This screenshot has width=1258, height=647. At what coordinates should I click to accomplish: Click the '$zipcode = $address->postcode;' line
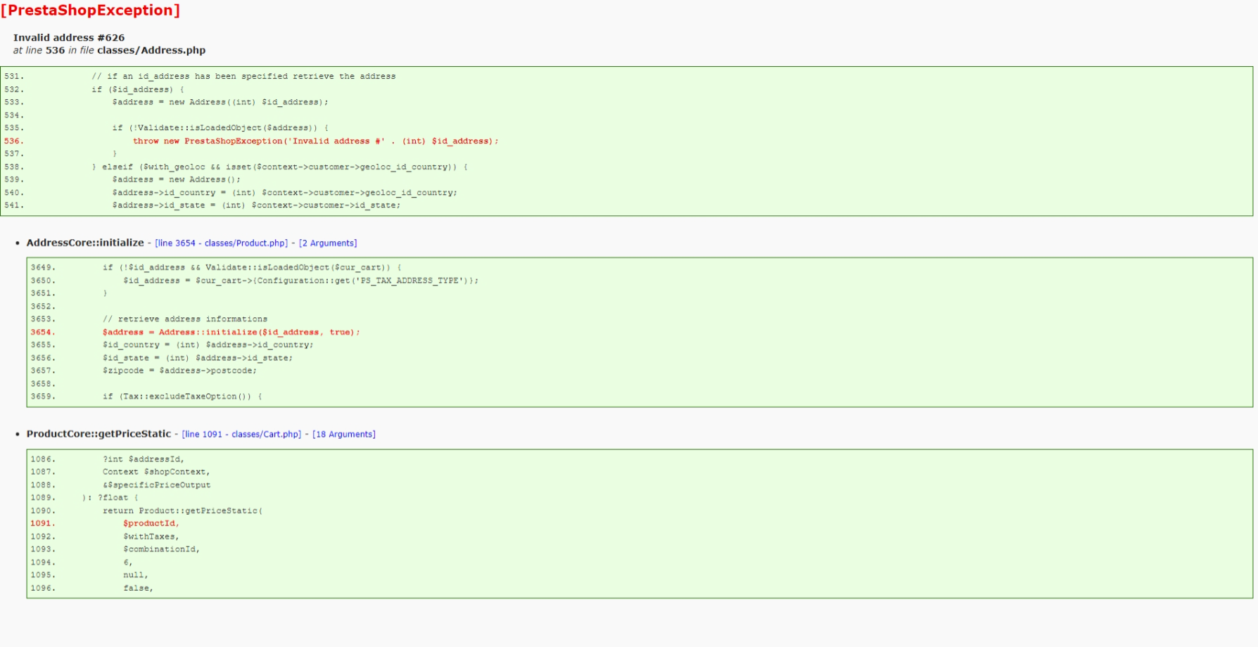[180, 371]
